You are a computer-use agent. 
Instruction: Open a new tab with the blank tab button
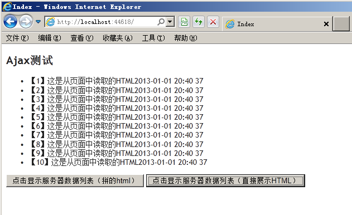pos(341,23)
